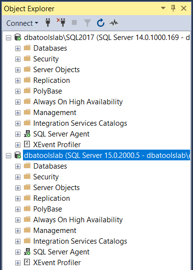The width and height of the screenshot is (193, 270).
Task: Expand Security under the SQL2017 server
Action: [x=18, y=59]
